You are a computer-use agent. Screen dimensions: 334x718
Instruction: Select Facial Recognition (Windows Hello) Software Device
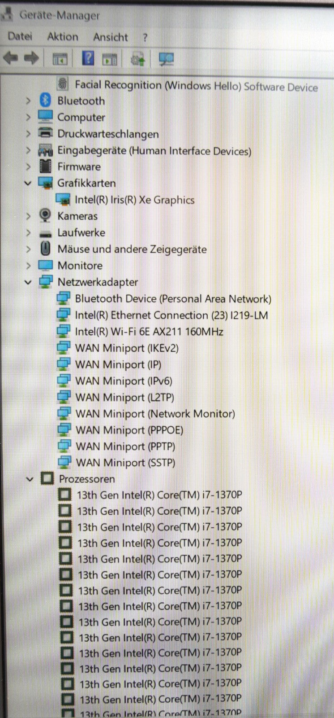197,85
